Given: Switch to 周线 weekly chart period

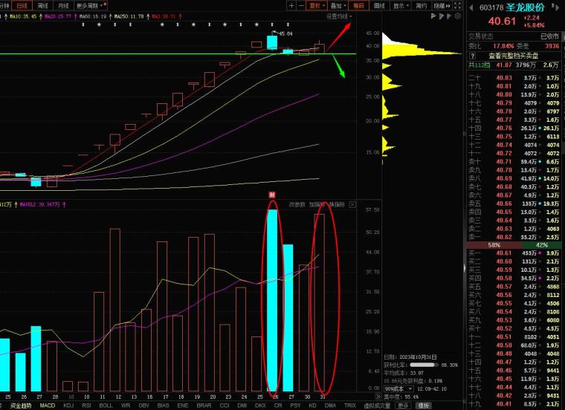Looking at the screenshot, I should (45, 5).
